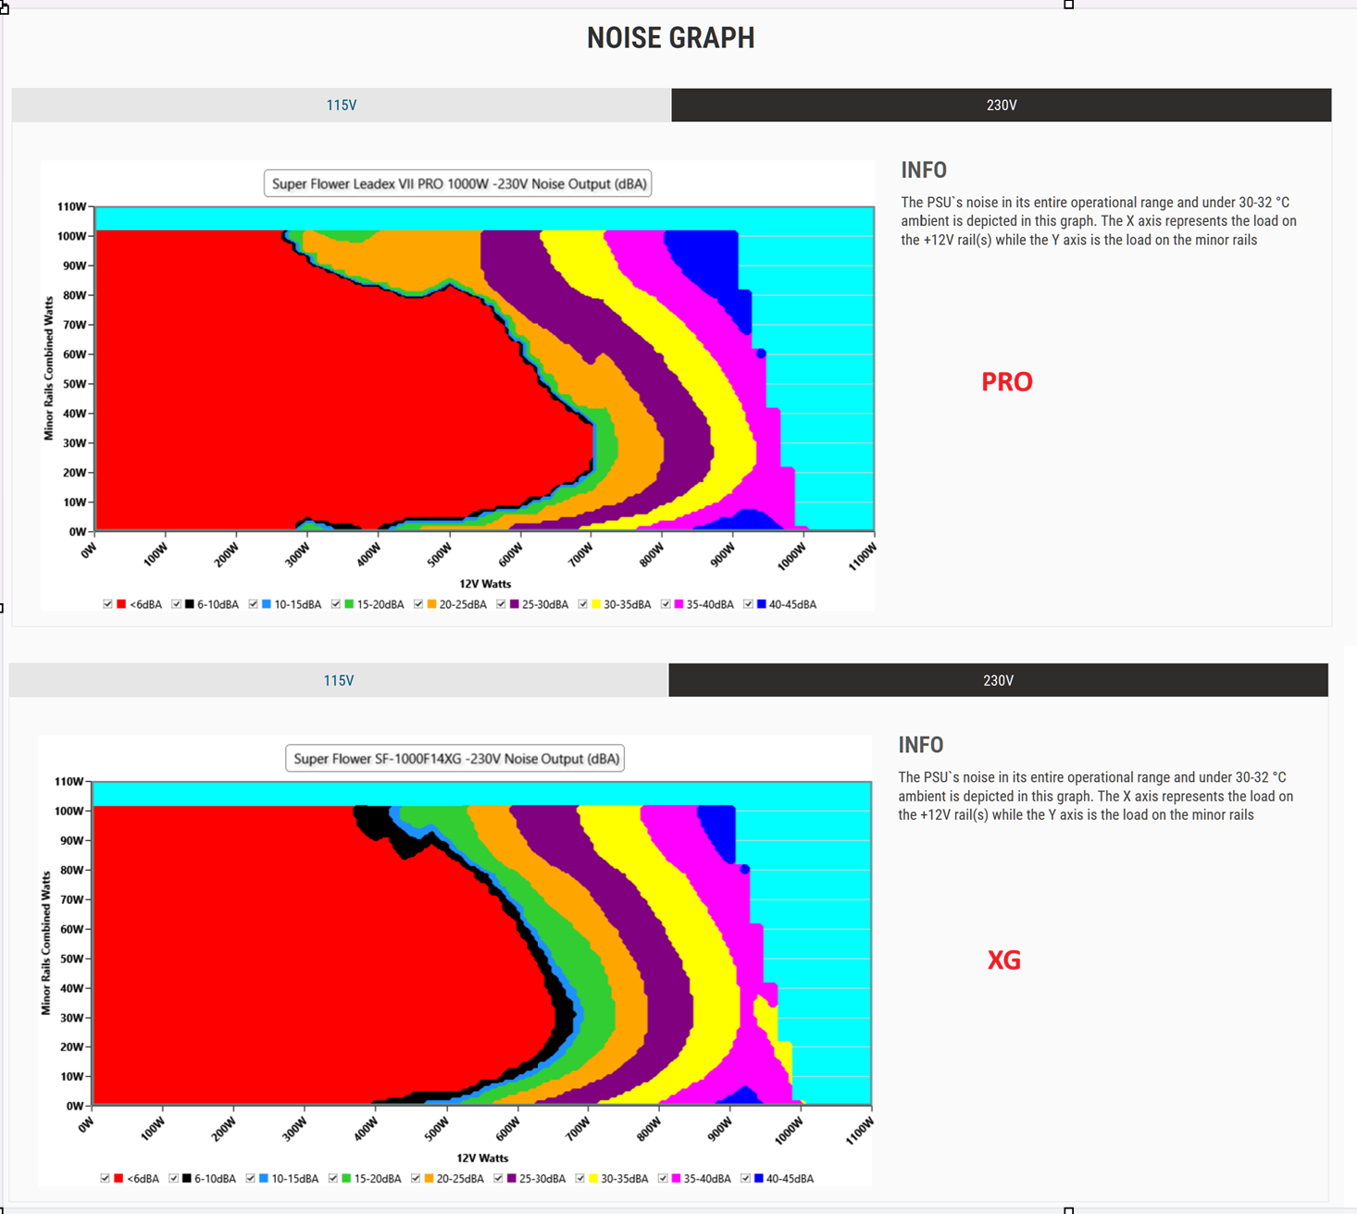Viewport: 1357px width, 1214px height.
Task: Click the INFO heading beside the Leadex VII PRO chart
Action: click(x=924, y=170)
